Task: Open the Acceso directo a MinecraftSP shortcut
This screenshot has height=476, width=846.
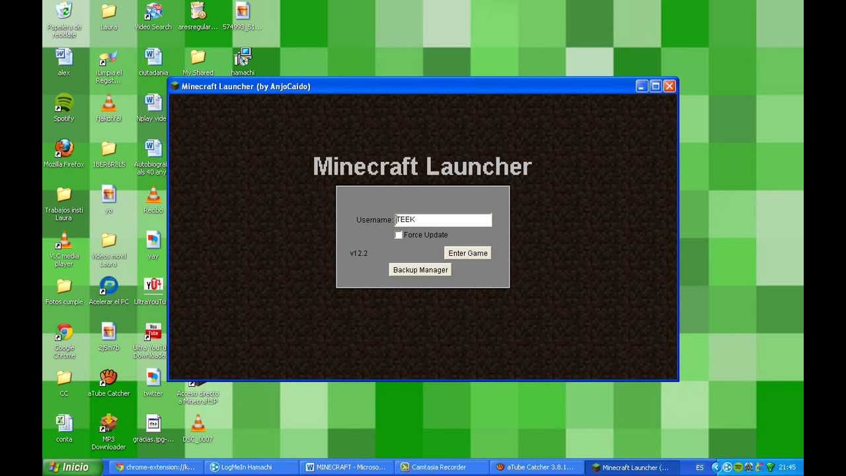Action: 198,394
